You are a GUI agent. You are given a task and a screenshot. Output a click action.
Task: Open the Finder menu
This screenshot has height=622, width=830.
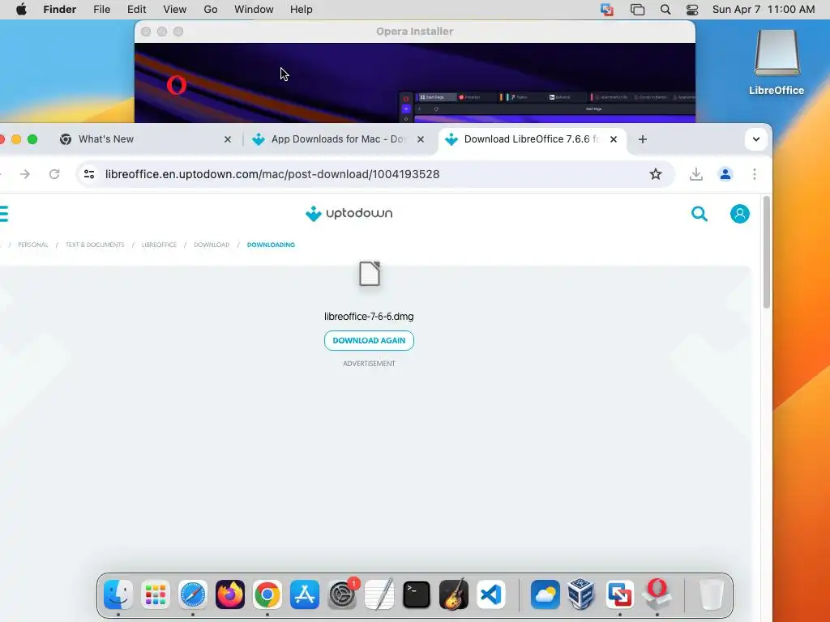pyautogui.click(x=60, y=10)
